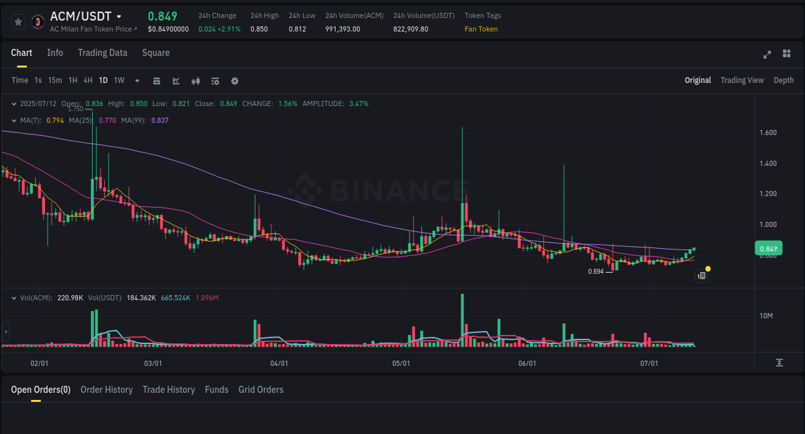Switch to the Trading Data tab
The height and width of the screenshot is (434, 805).
click(102, 53)
